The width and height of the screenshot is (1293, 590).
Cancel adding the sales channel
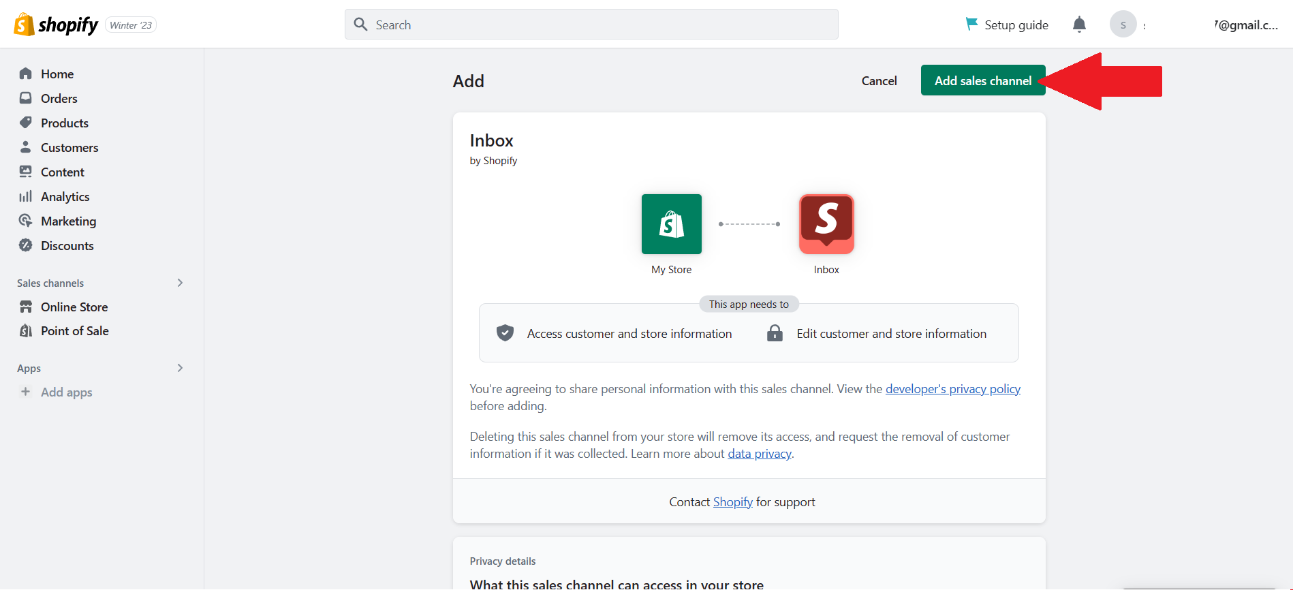(879, 80)
